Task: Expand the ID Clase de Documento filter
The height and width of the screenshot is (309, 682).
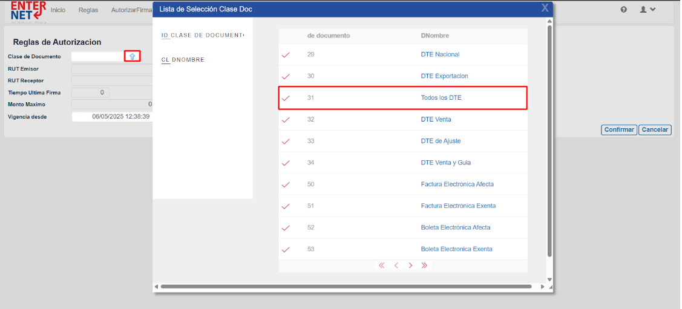Action: pyautogui.click(x=202, y=35)
